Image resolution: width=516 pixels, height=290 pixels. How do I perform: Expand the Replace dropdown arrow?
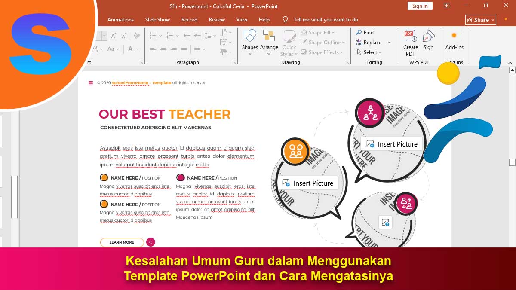tap(389, 42)
